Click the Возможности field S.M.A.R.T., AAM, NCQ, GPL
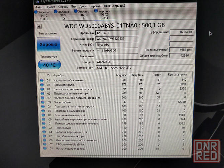The height and width of the screenshot is (168, 224). click(144, 68)
